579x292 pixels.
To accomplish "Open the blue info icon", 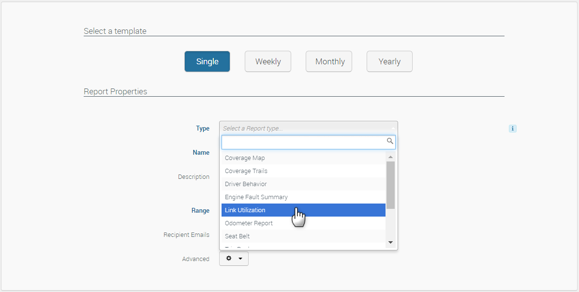I will [x=513, y=129].
